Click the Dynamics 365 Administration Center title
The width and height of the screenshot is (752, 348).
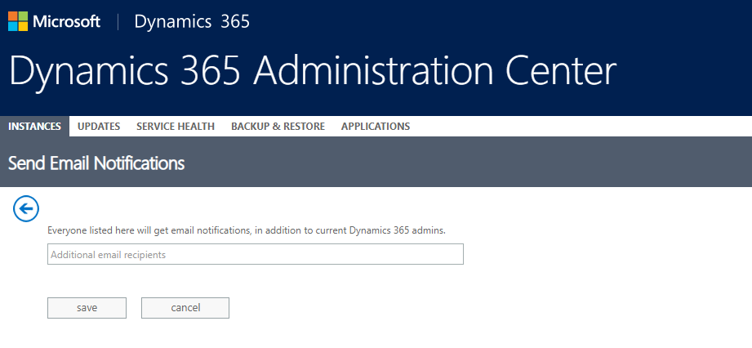312,72
